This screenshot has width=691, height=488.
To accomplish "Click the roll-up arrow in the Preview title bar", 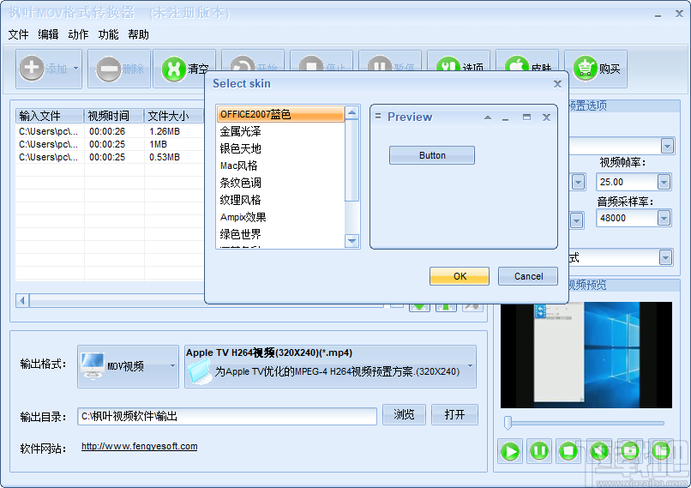I will (488, 117).
